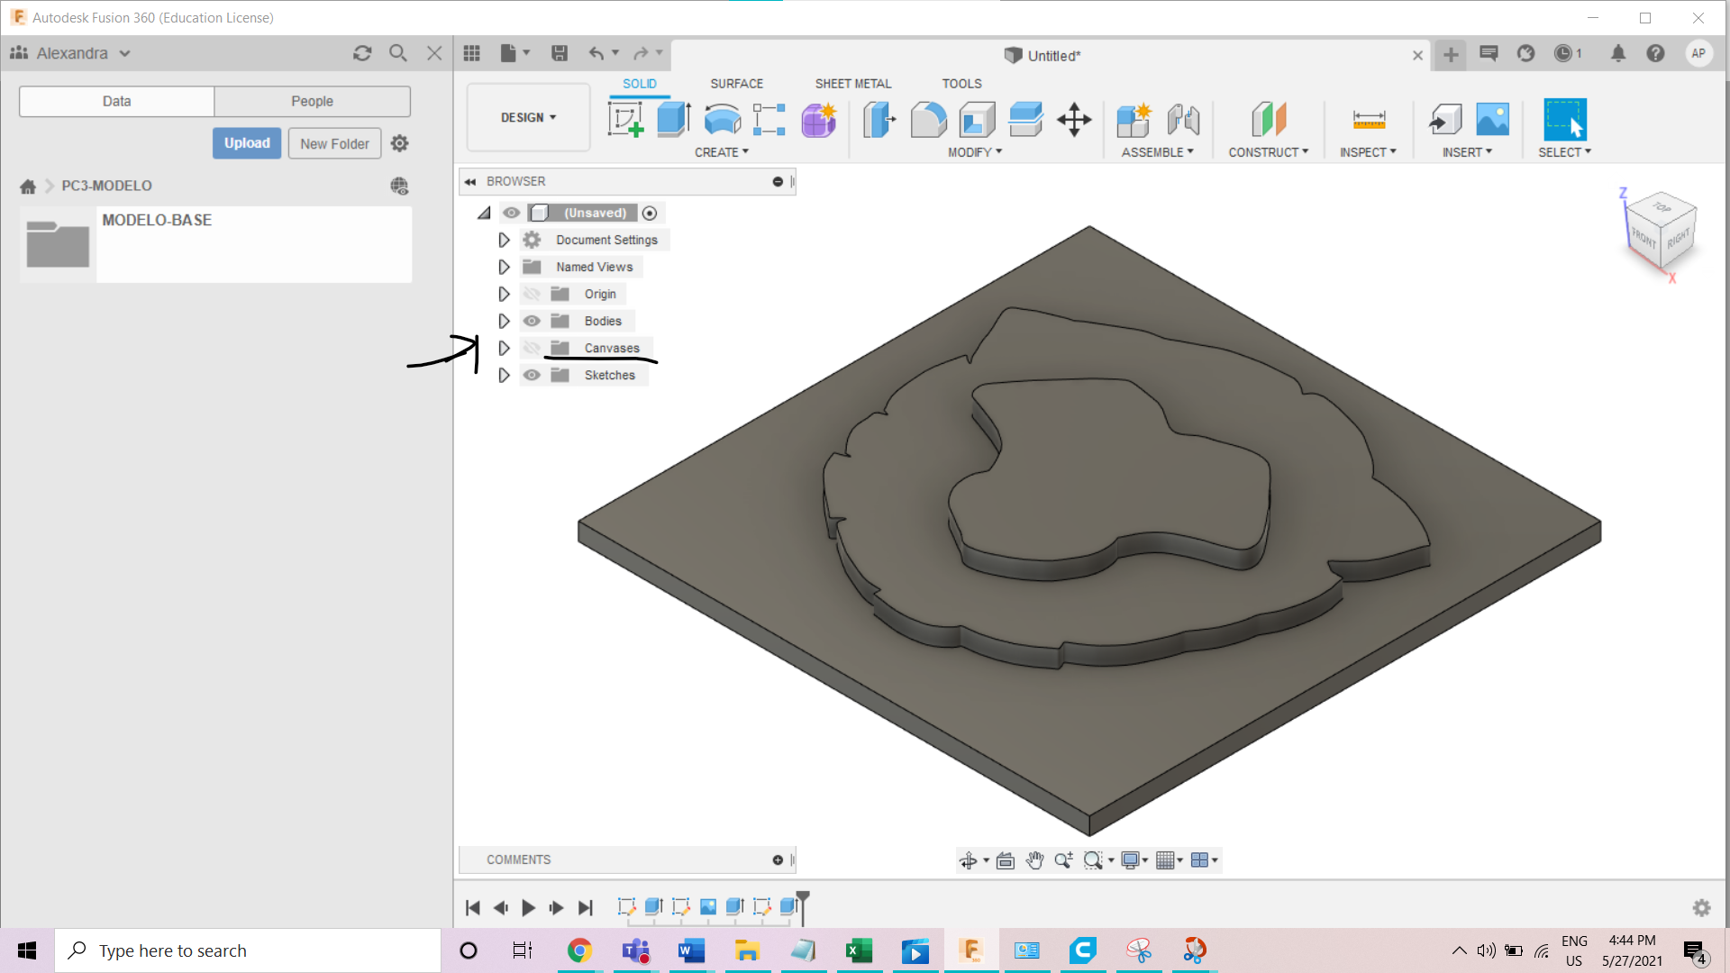Open the DESIGN workspace dropdown

coord(528,117)
